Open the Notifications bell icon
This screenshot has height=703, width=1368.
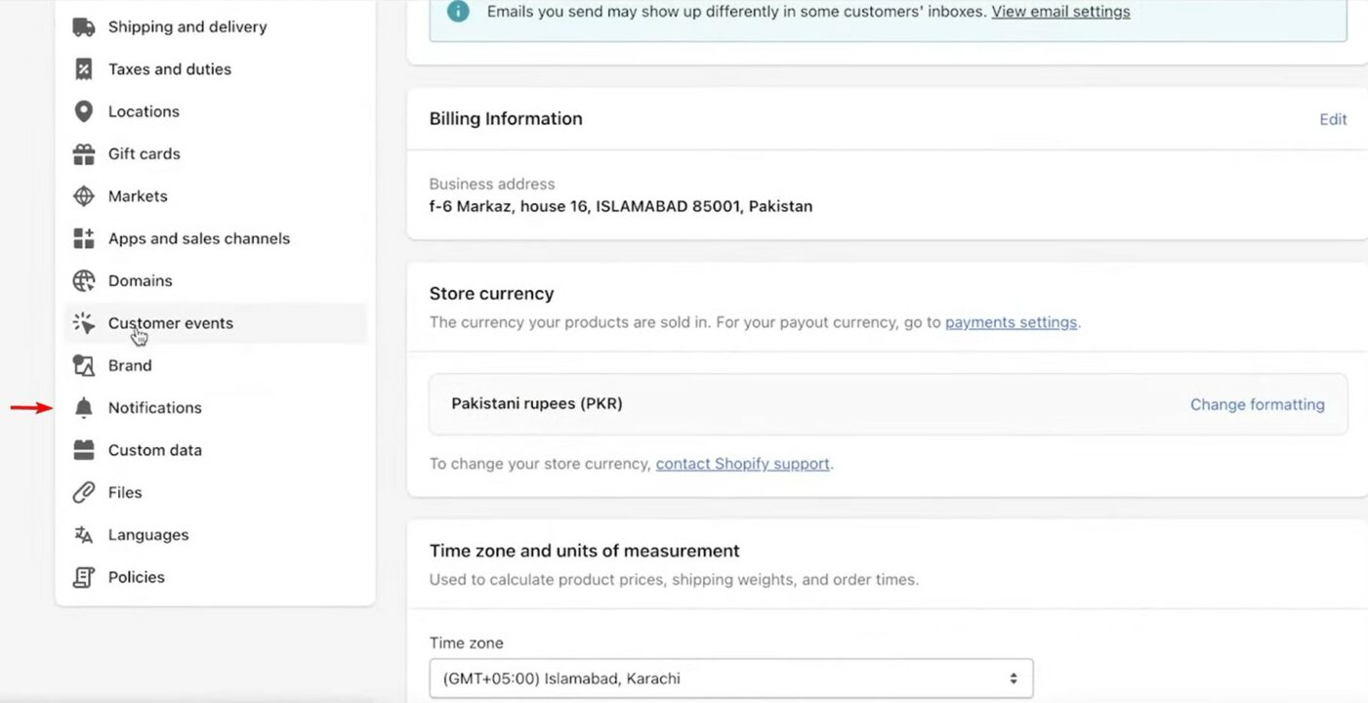click(x=85, y=407)
